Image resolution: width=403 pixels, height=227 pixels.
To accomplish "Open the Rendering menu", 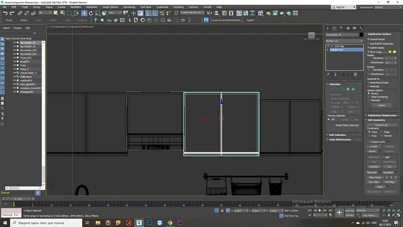I will [x=129, y=7].
